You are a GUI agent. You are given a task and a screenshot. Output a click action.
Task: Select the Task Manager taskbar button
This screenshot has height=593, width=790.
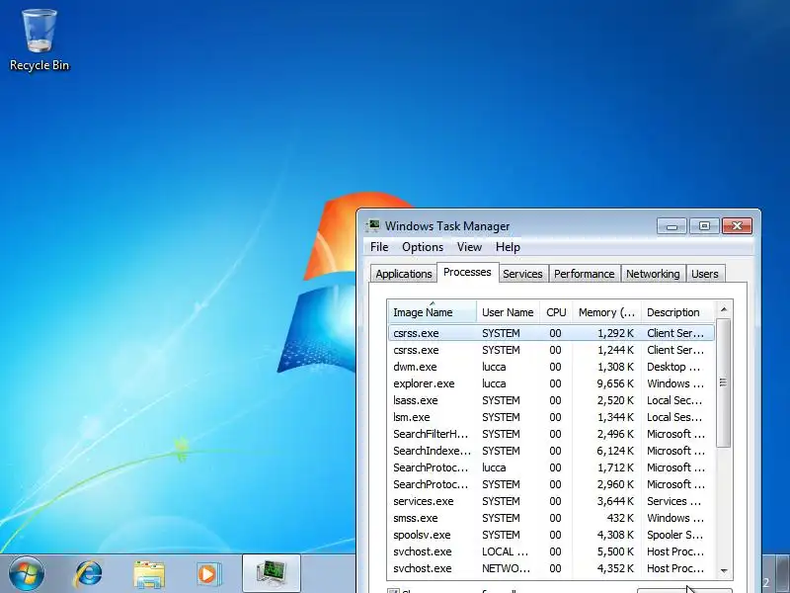(271, 573)
